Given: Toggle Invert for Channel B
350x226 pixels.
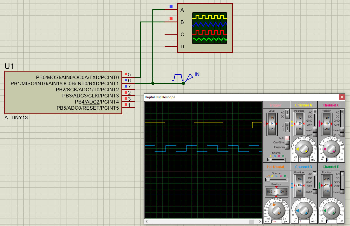Looking at the screenshot, I should [315, 192].
